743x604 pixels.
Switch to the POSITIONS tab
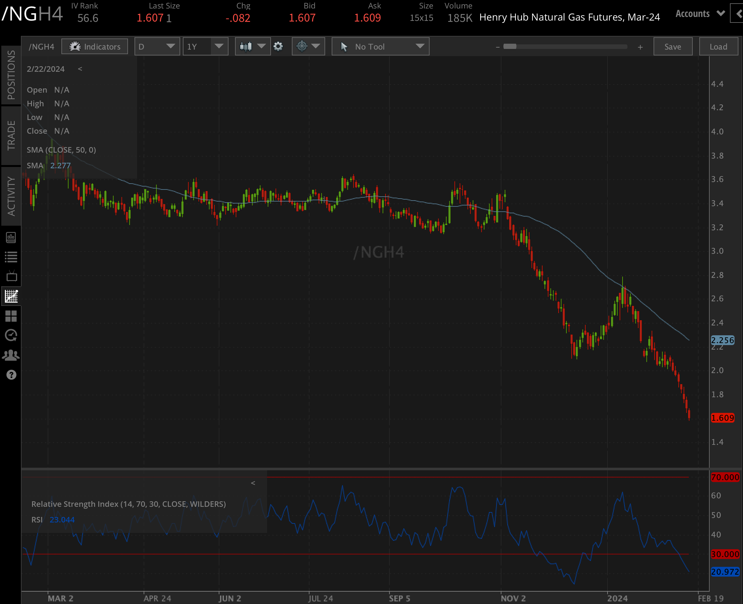(11, 74)
